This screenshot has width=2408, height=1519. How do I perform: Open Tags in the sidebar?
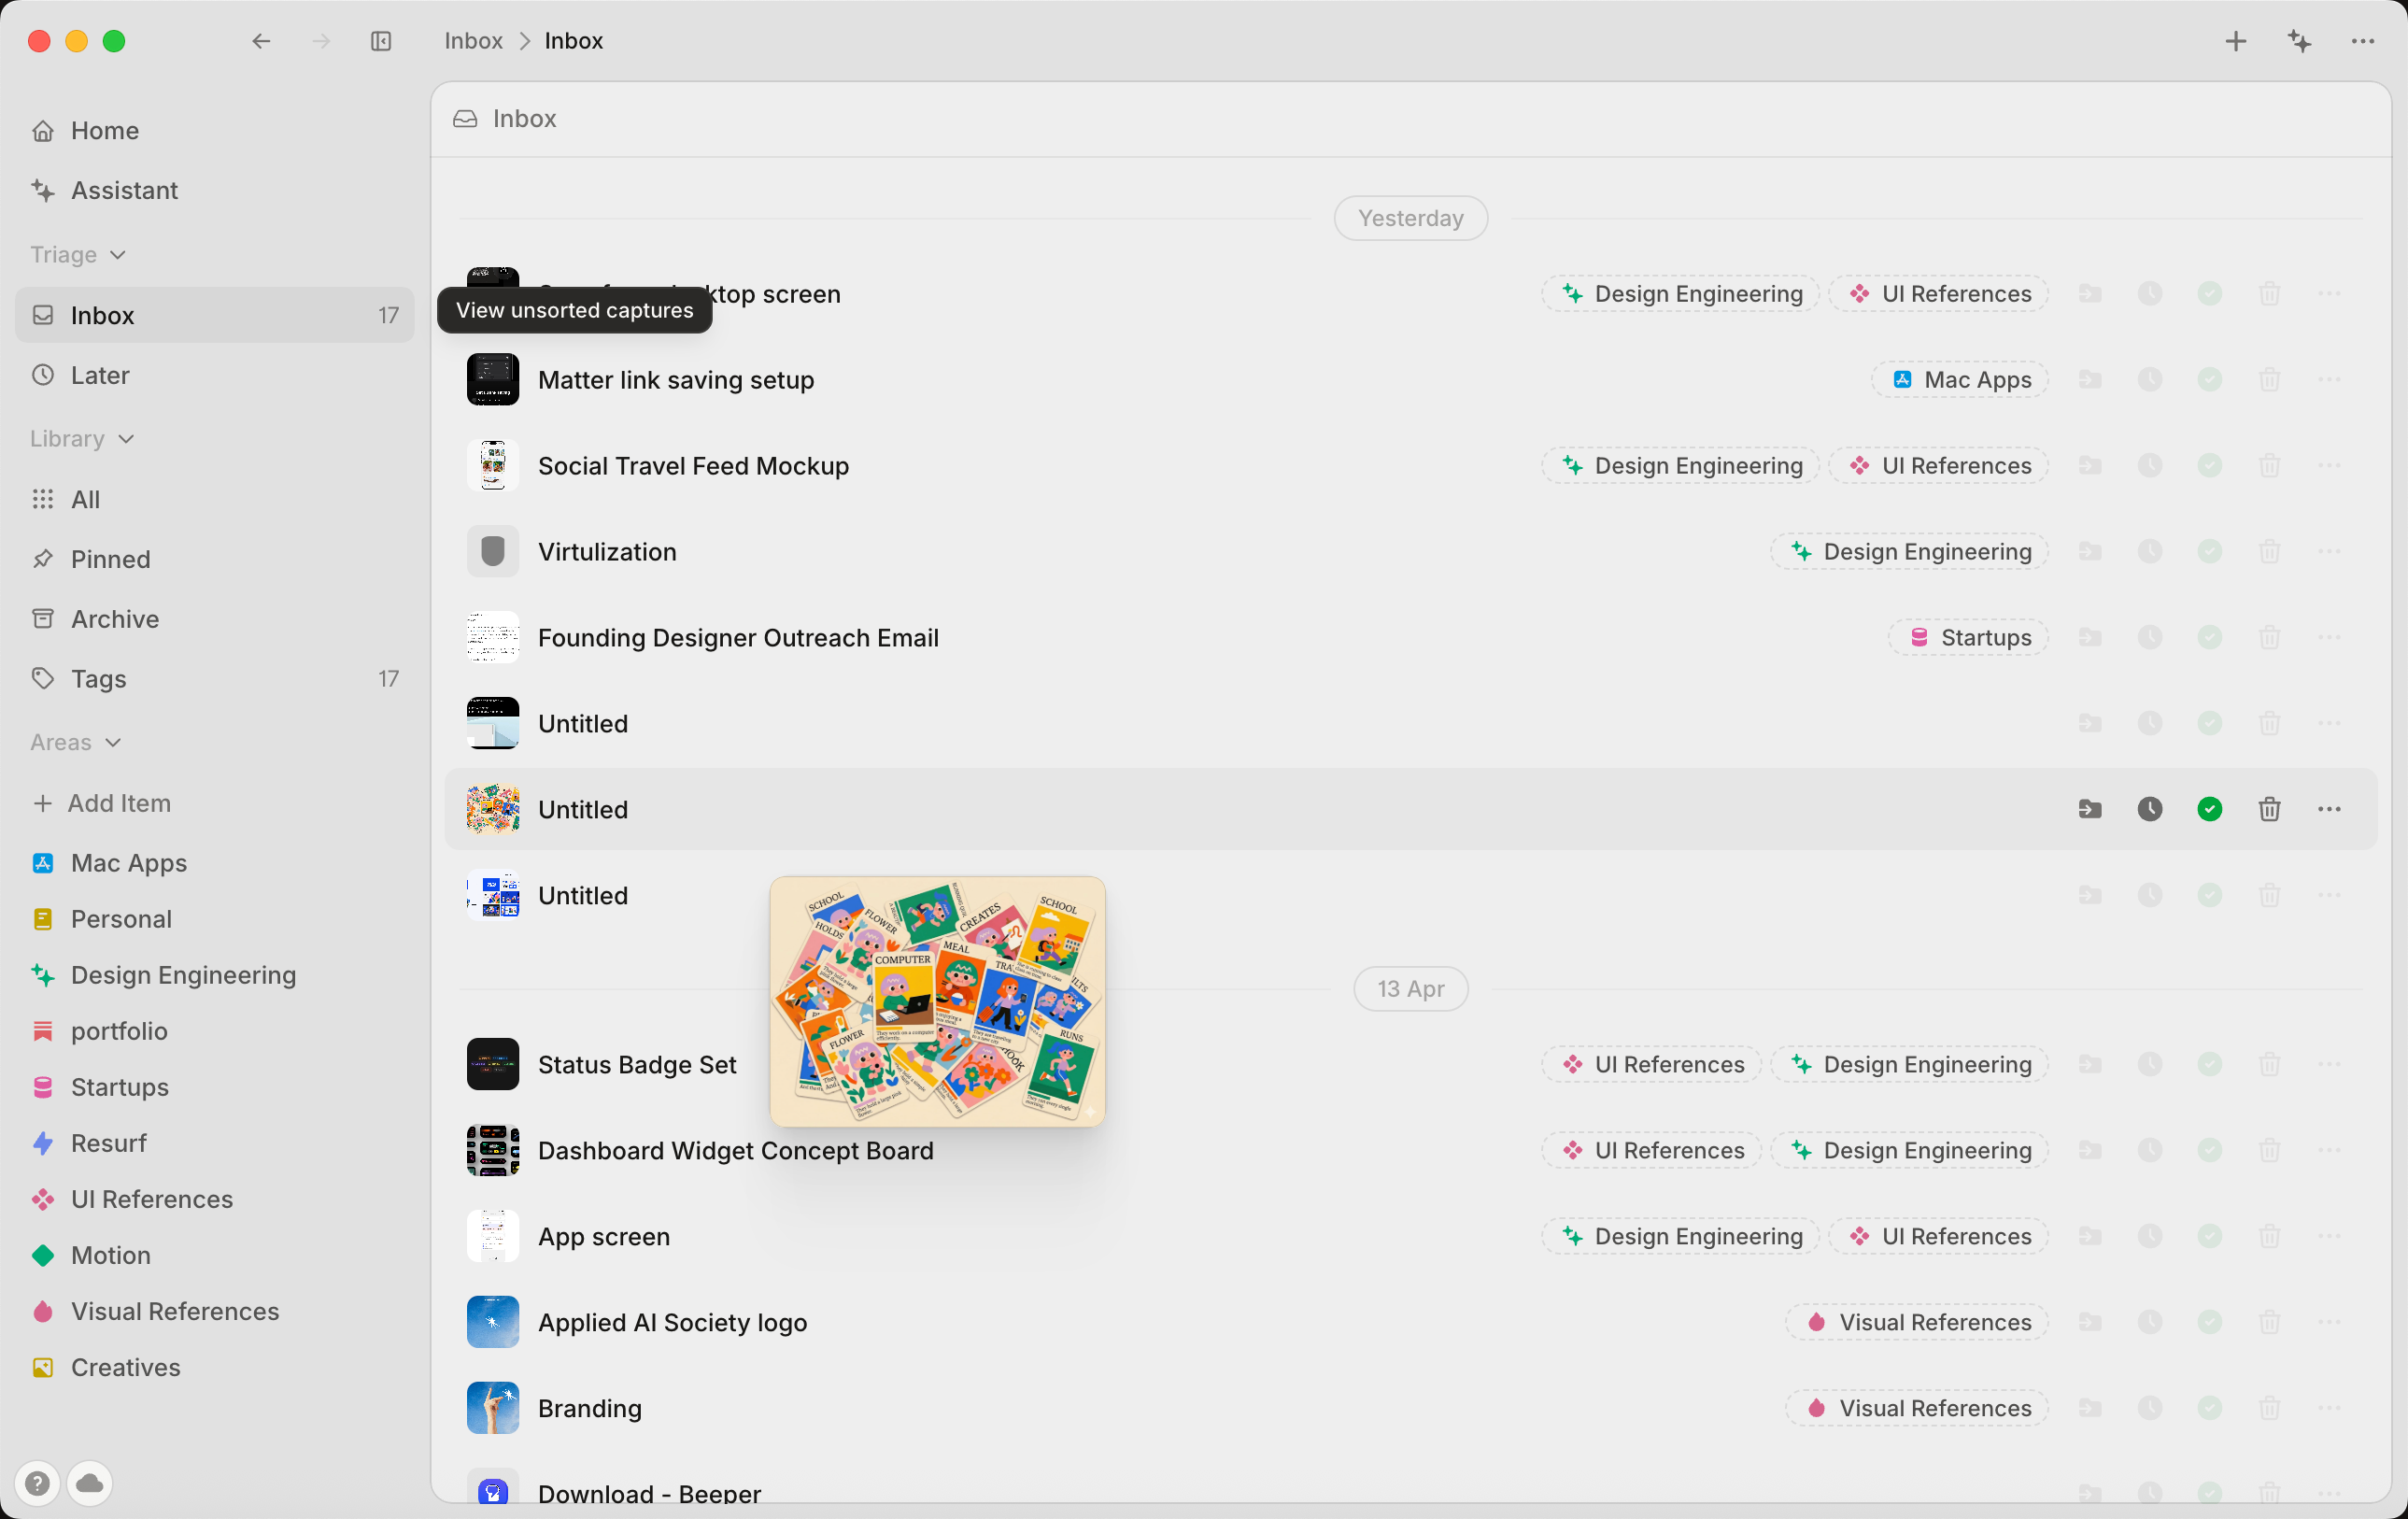pos(215,679)
